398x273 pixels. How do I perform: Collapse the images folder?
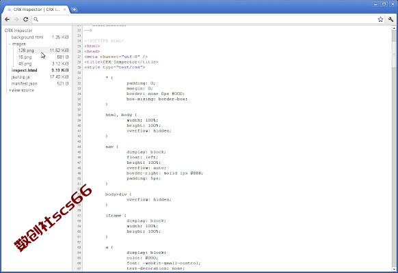pyautogui.click(x=10, y=44)
